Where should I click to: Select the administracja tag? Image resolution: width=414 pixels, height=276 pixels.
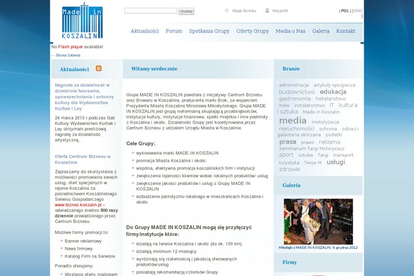[294, 85]
